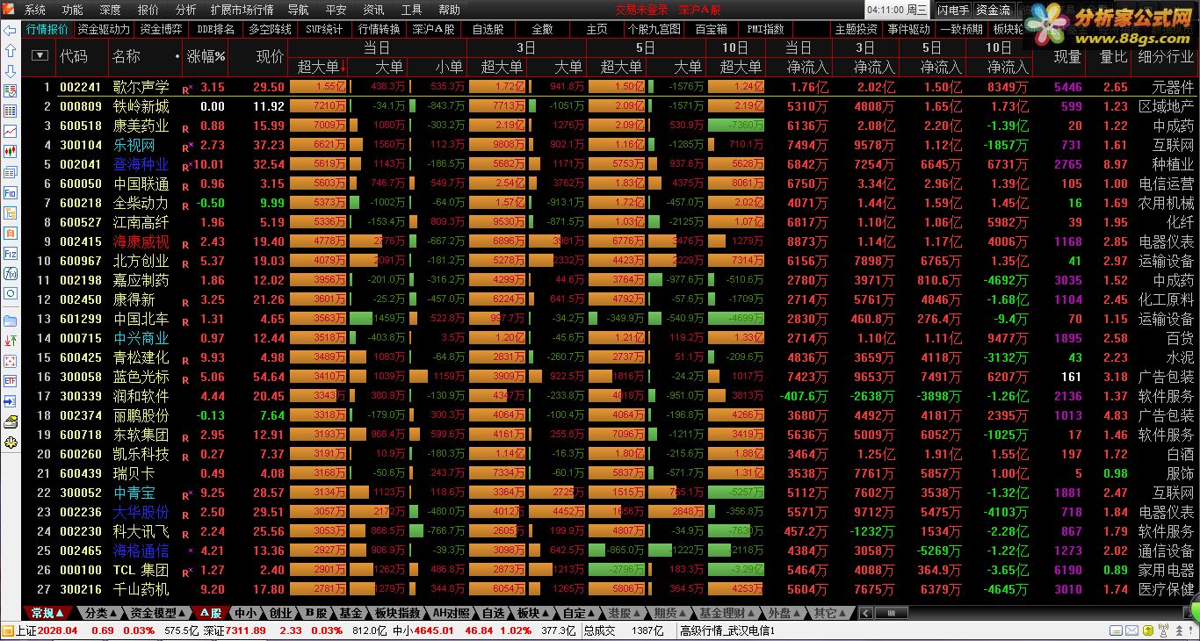Expand the 外盘 bottom tab menu
The height and width of the screenshot is (641, 1200).
(784, 613)
